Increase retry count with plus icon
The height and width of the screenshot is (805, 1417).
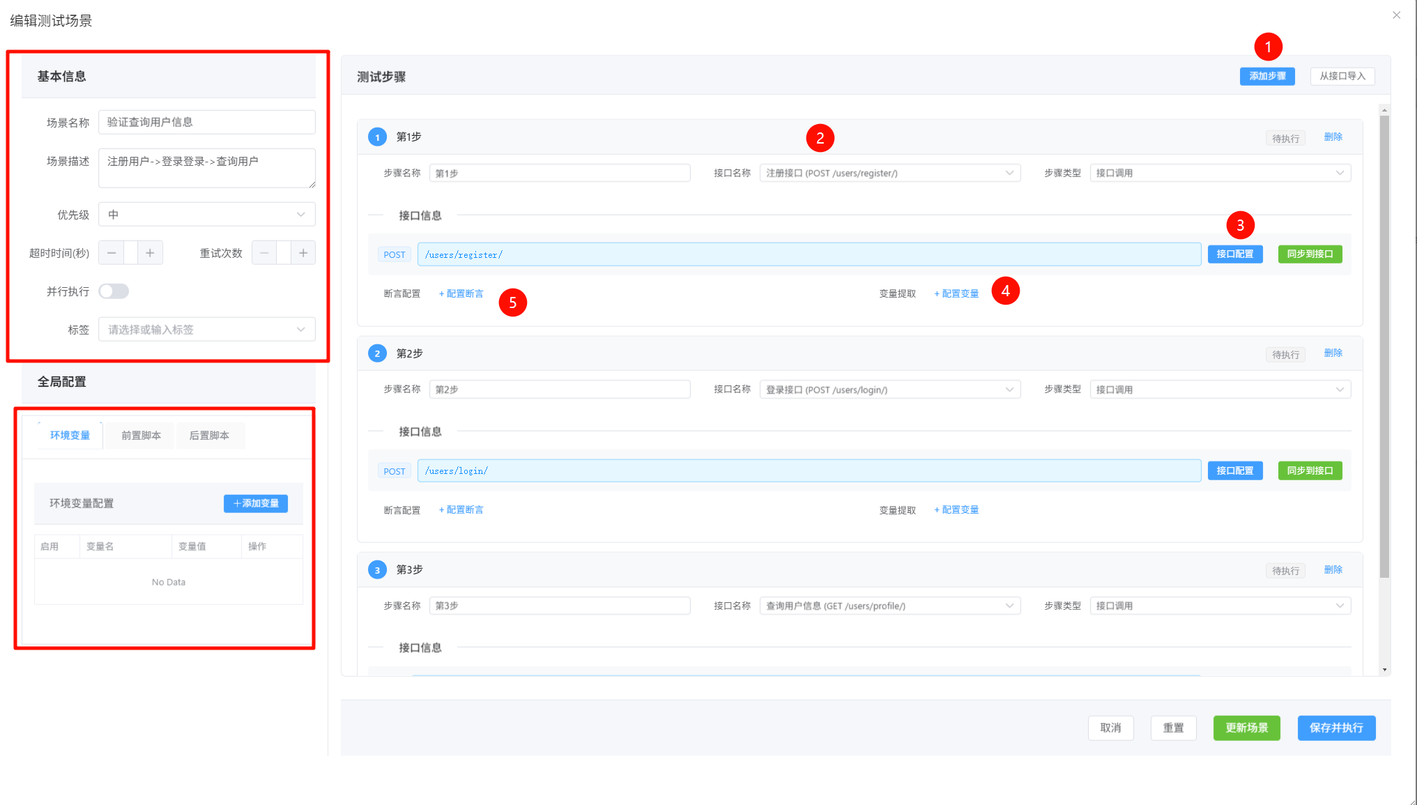303,253
